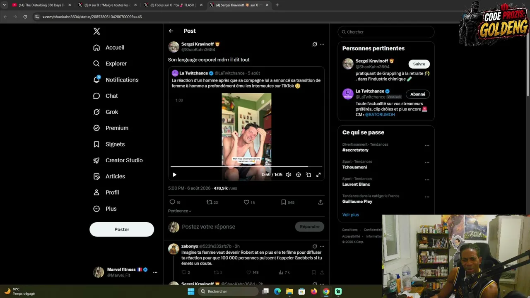The height and width of the screenshot is (298, 530).
Task: Launch Microsoft Edge from taskbar
Action: coord(277,291)
